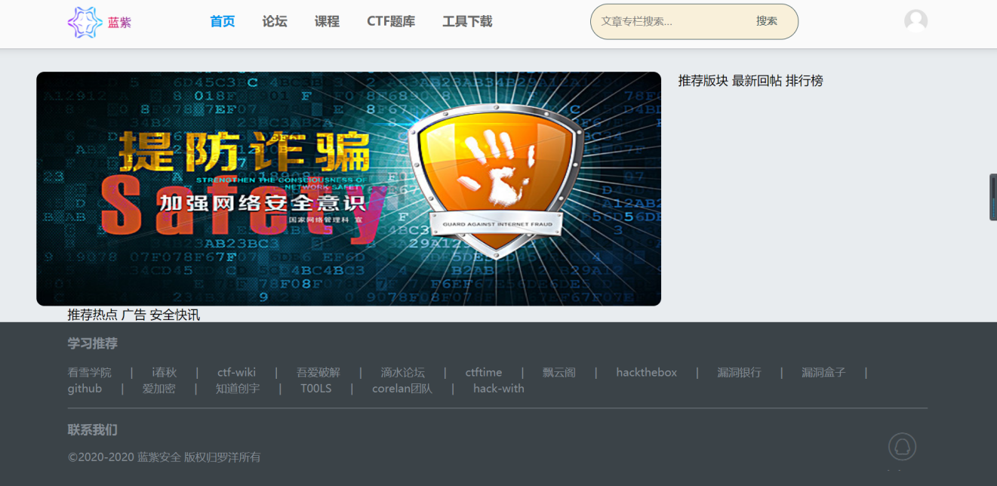Click the side widget on right edge
997x486 pixels.
(992, 197)
